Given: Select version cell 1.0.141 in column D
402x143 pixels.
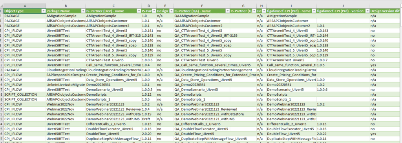Looking at the screenshot, I should point(149,30).
